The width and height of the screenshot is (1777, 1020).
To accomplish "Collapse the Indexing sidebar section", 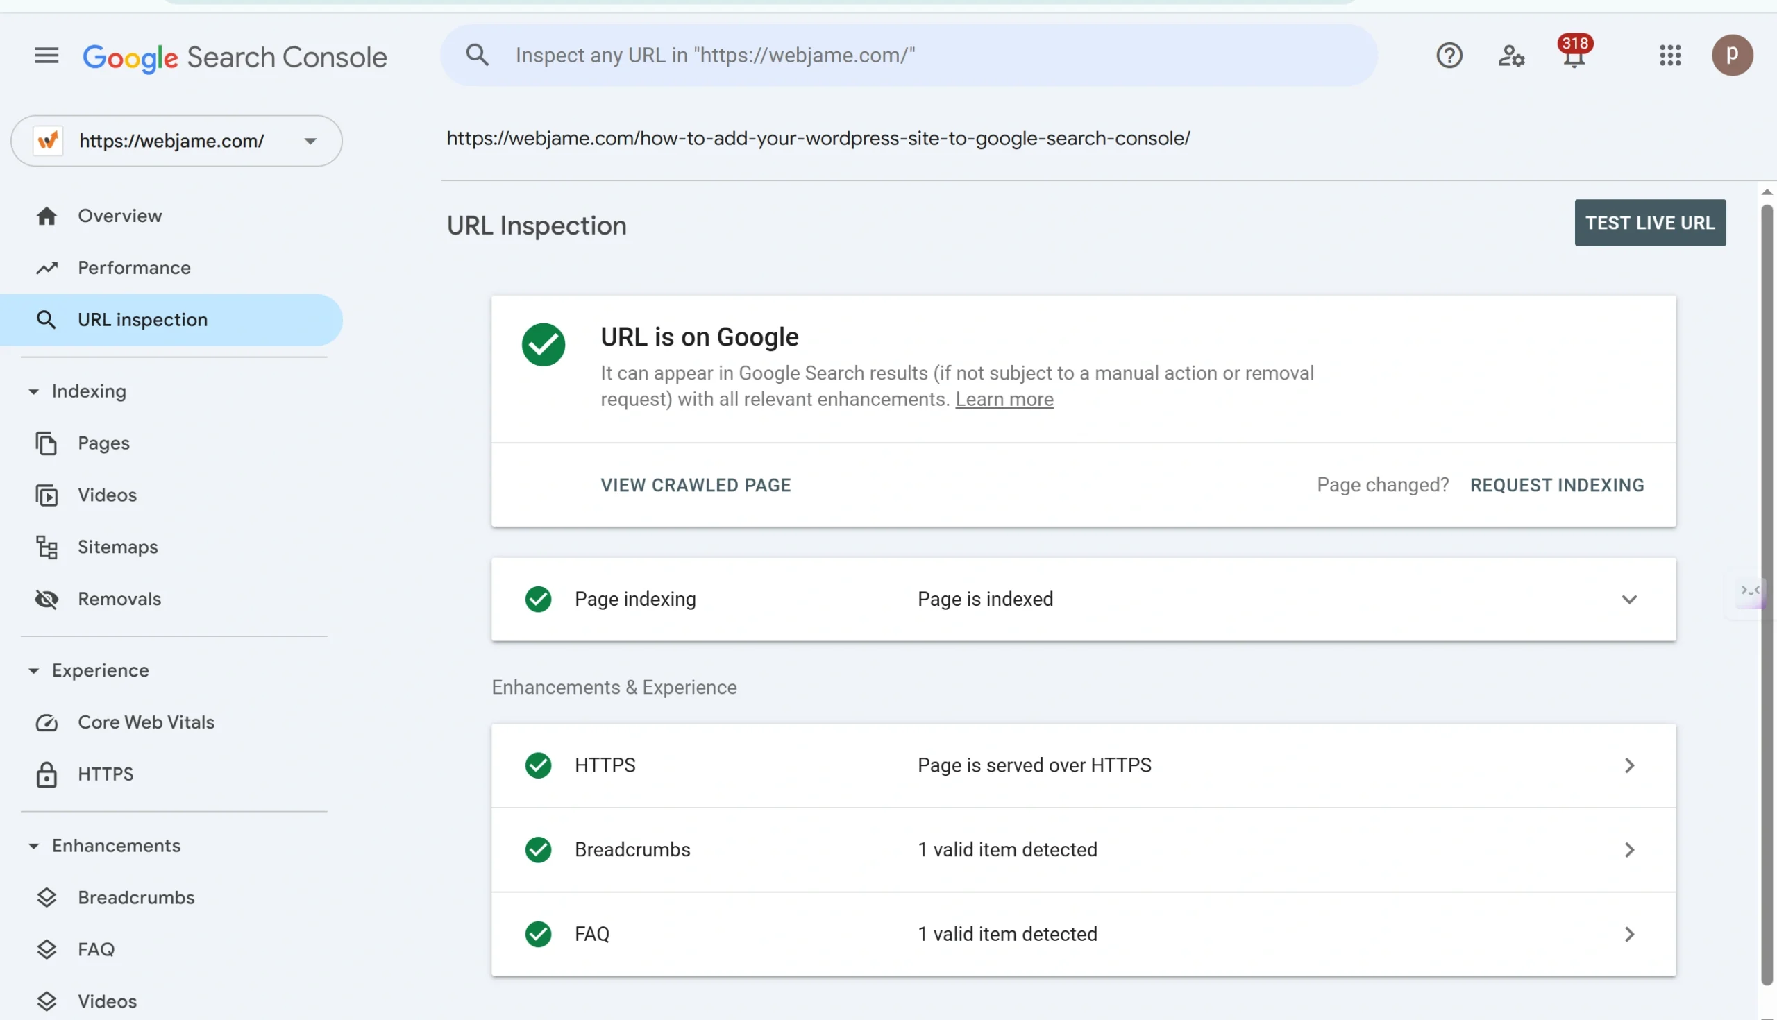I will pos(33,391).
